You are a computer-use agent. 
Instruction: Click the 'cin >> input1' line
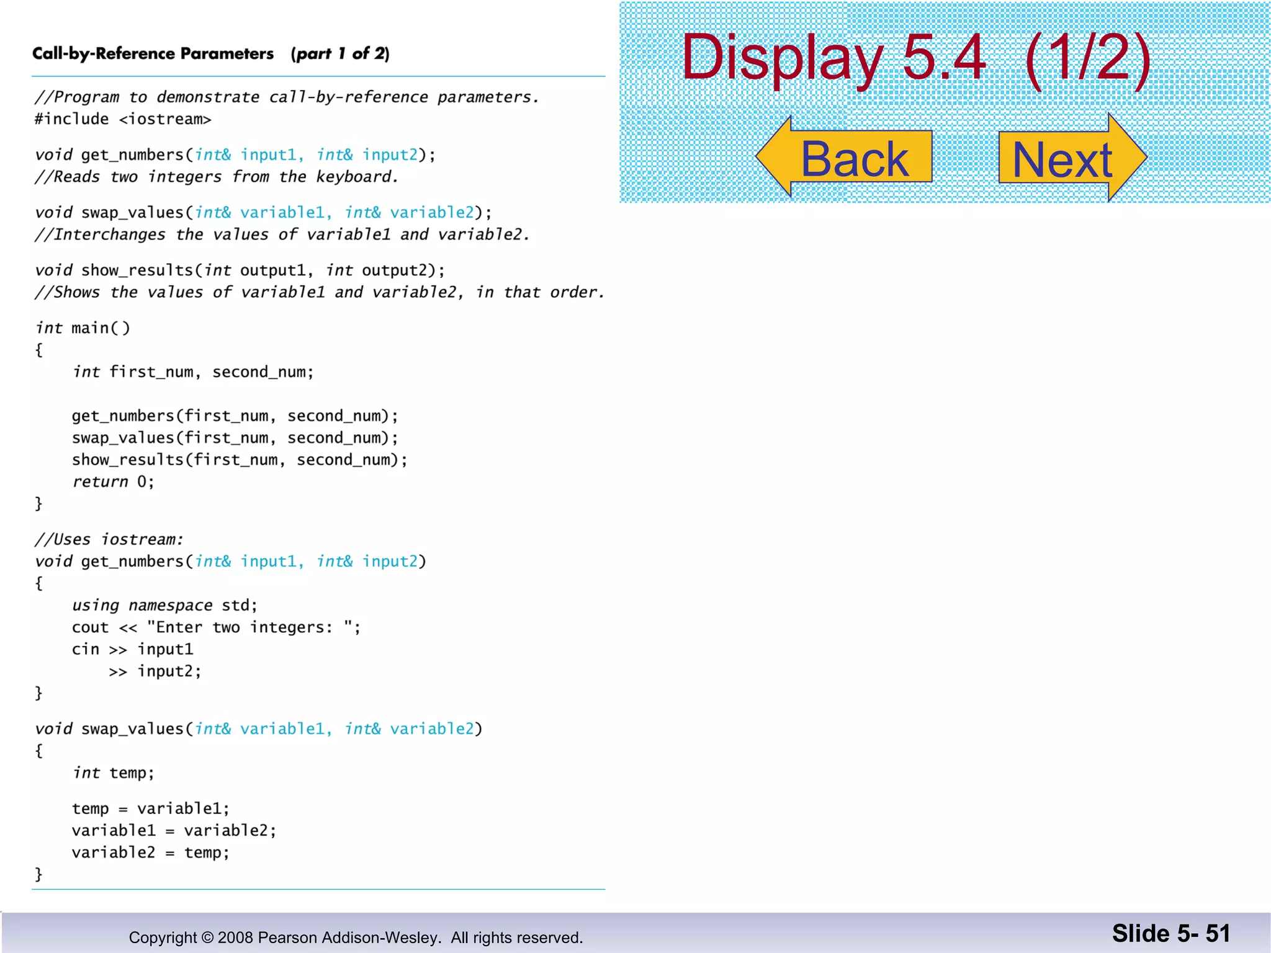tap(133, 650)
